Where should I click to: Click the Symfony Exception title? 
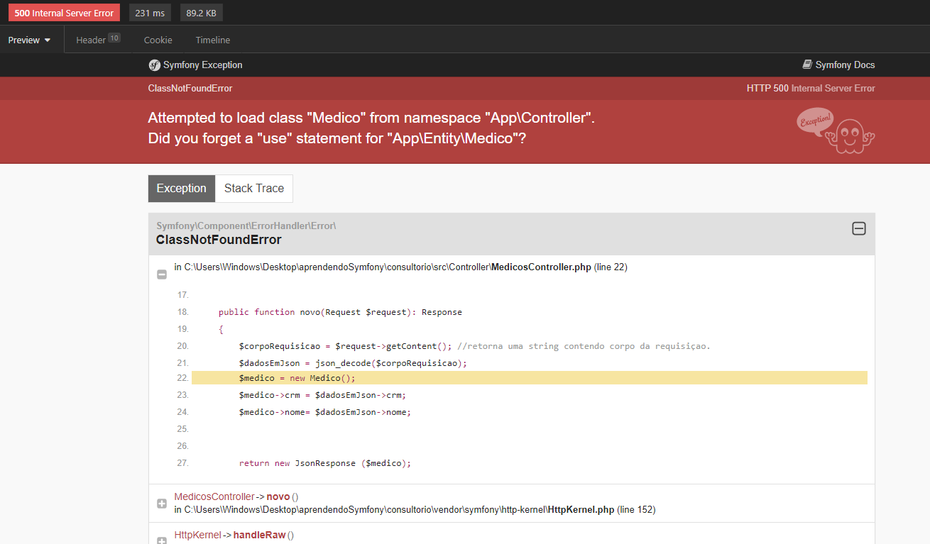pos(202,65)
